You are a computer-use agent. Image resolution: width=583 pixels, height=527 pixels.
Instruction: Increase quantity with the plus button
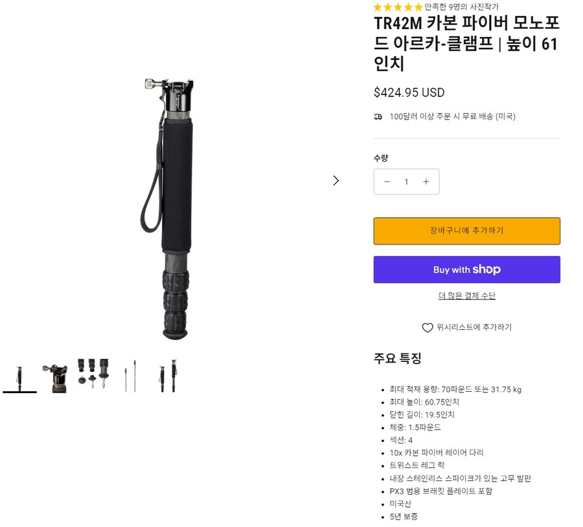426,182
